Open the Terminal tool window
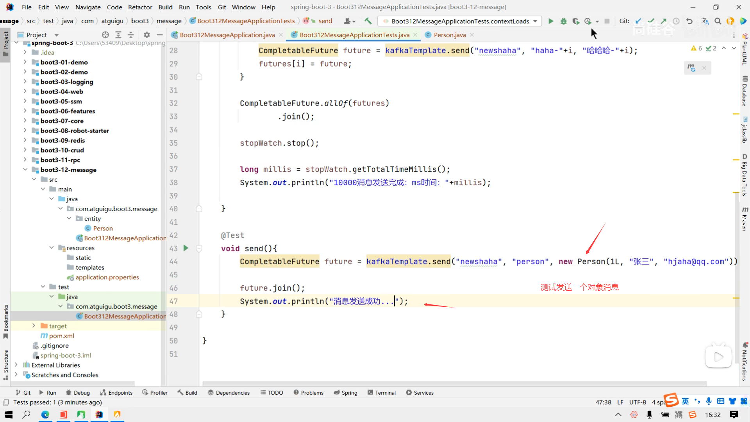The height and width of the screenshot is (422, 750). (381, 393)
